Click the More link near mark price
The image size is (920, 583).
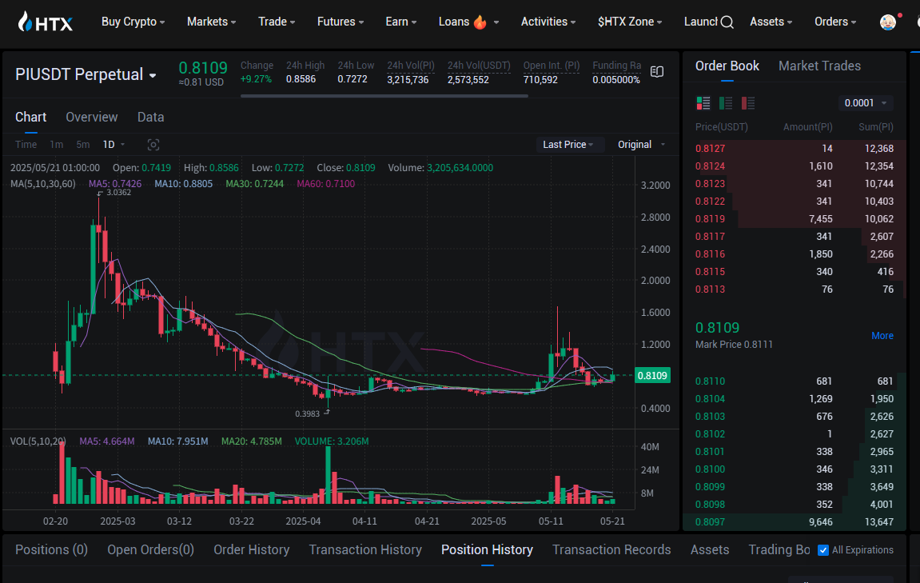tap(882, 335)
